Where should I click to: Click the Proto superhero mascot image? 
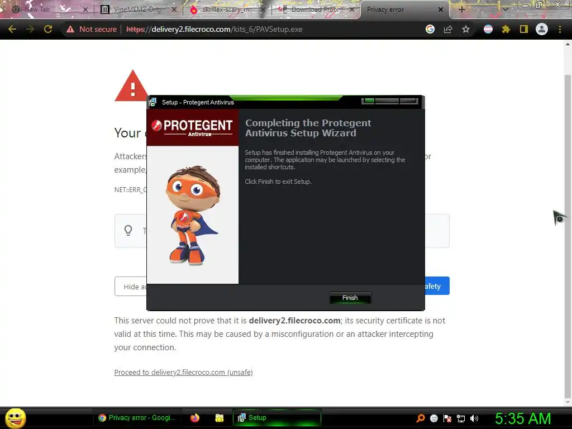coord(193,215)
